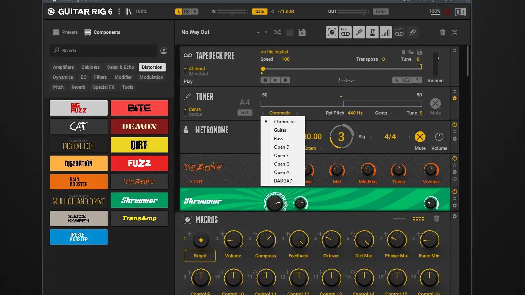Toggle the Tapedeck loop button

[x=407, y=80]
